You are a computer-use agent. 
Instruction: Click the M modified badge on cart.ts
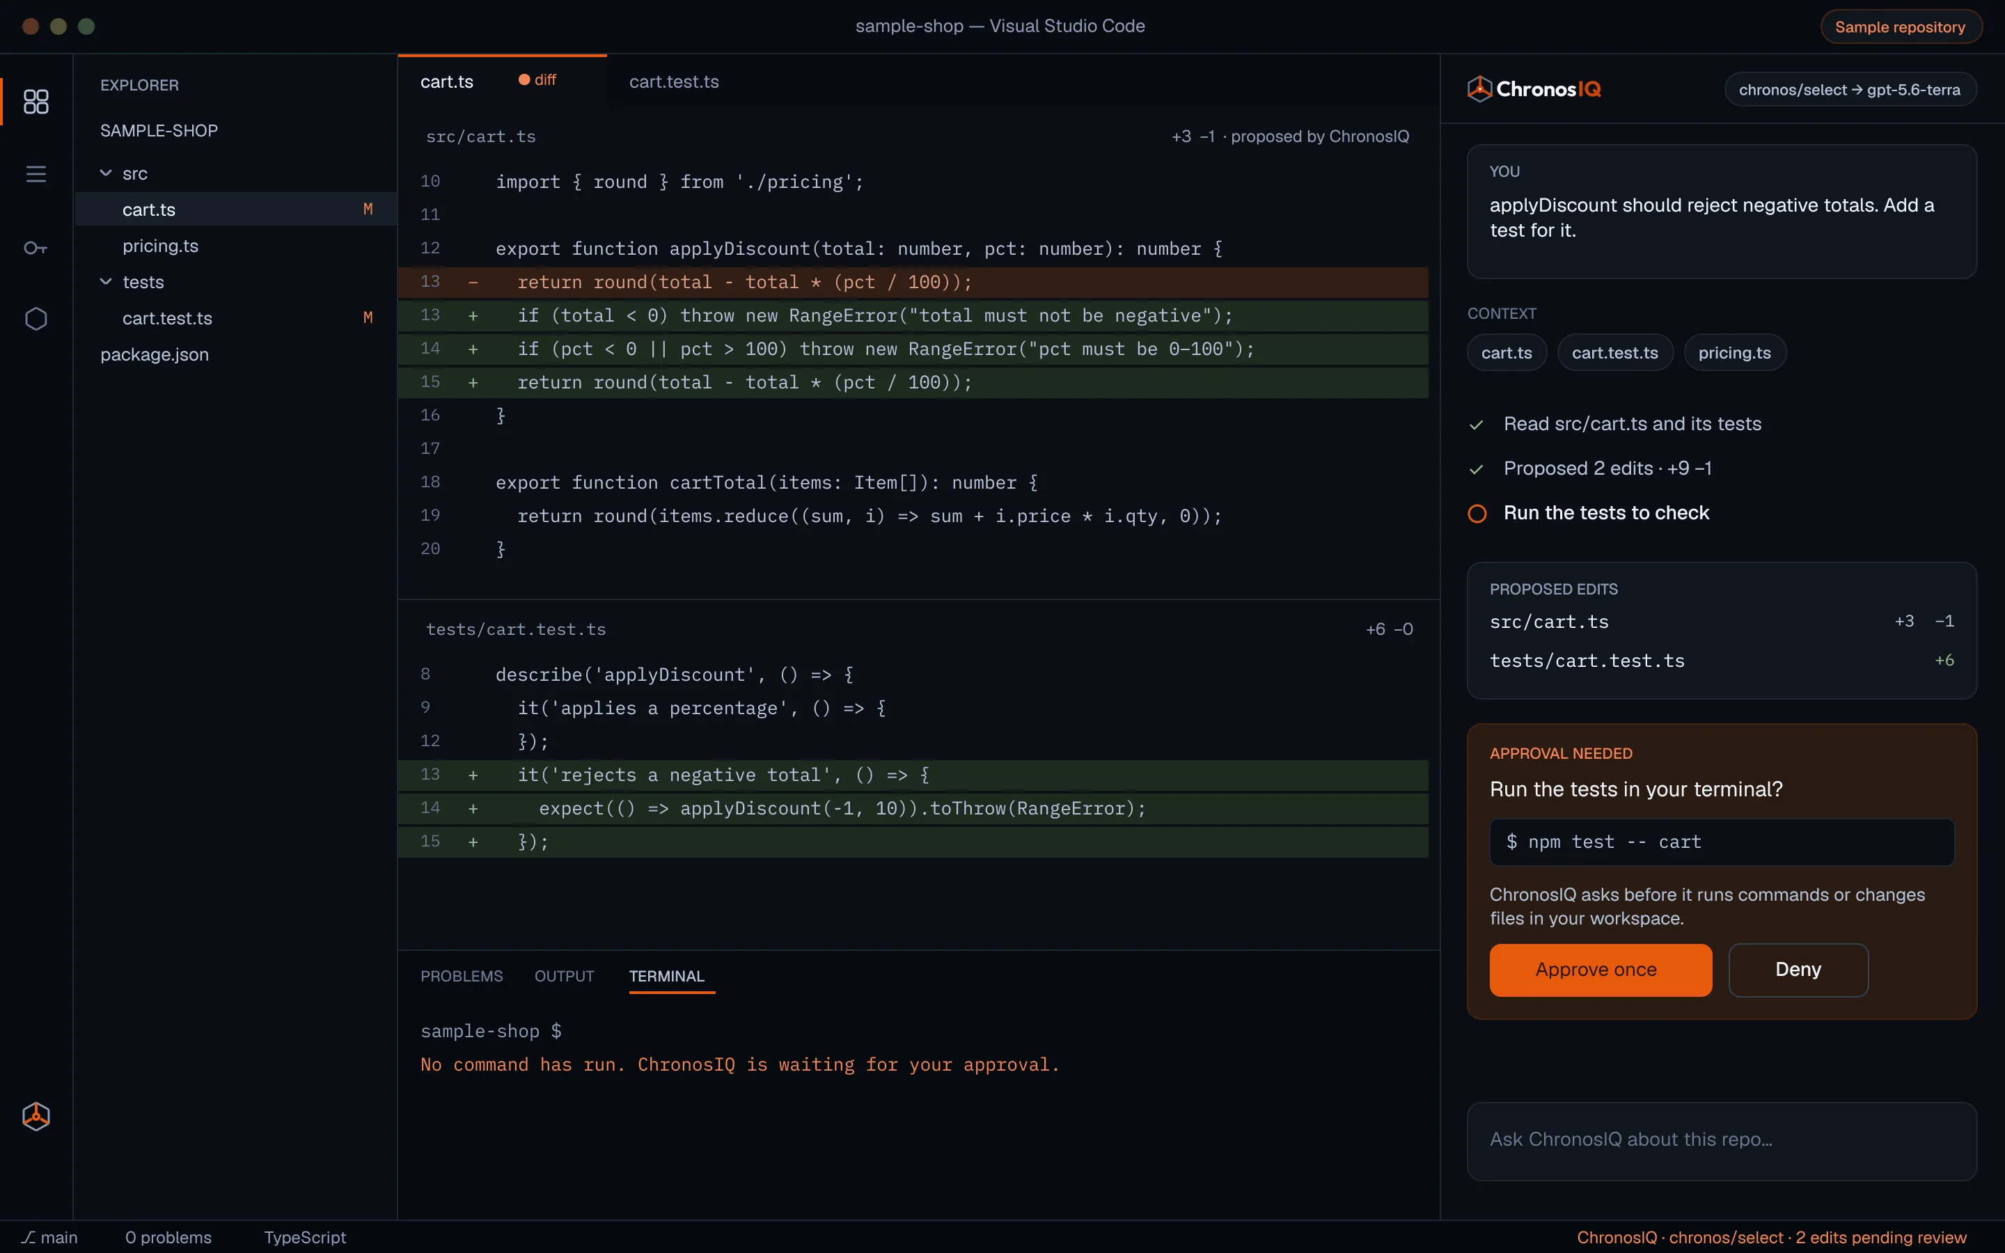click(368, 210)
